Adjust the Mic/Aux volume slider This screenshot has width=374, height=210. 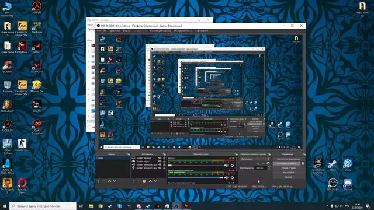point(196,166)
